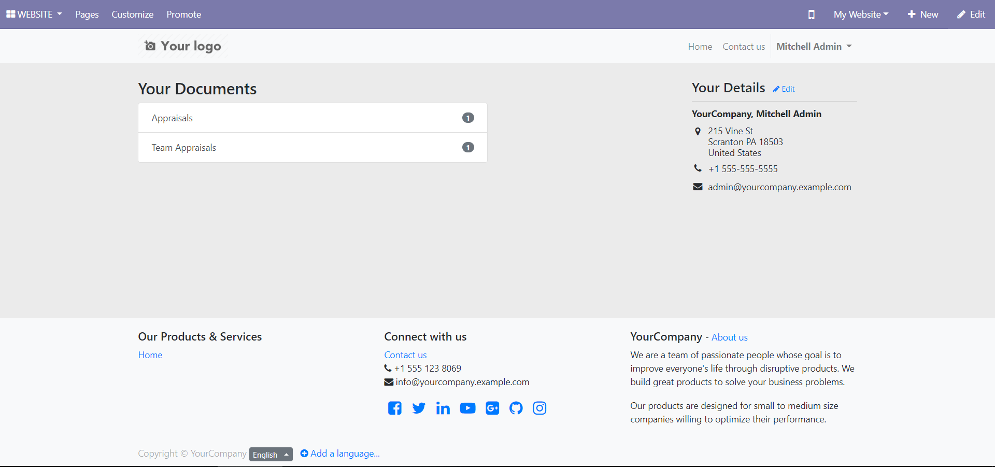The width and height of the screenshot is (995, 467).
Task: Open the YouTube social icon
Action: 467,408
